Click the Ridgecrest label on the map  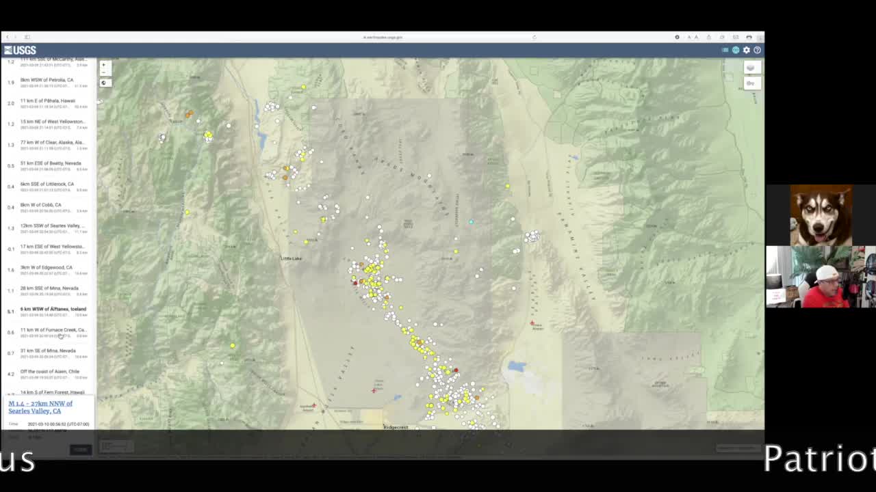(396, 427)
